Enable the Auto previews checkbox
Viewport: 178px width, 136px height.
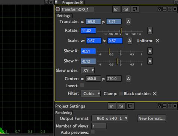tap(93, 132)
